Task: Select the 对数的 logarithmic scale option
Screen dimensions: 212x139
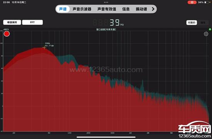Action: click(192, 23)
